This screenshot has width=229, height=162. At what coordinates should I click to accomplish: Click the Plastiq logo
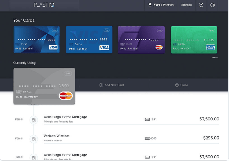44,5
